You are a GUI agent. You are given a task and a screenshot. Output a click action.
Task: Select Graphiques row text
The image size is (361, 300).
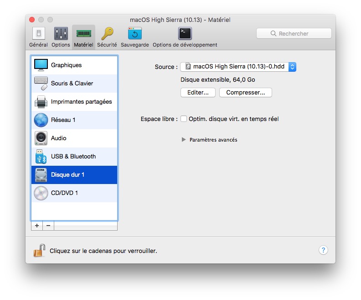tap(66, 65)
